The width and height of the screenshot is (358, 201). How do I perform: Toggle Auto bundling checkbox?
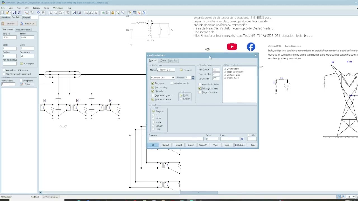point(153,87)
